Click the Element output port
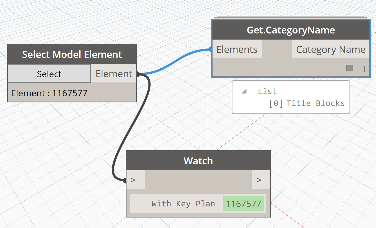Image resolution: width=376 pixels, height=228 pixels. click(114, 74)
